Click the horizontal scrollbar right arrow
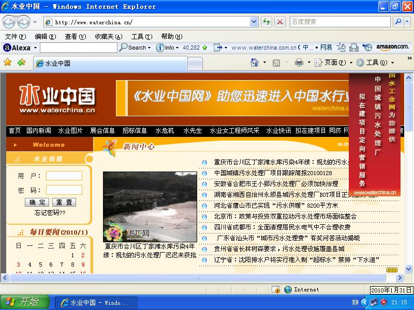The height and width of the screenshot is (310, 414). coord(400,277)
